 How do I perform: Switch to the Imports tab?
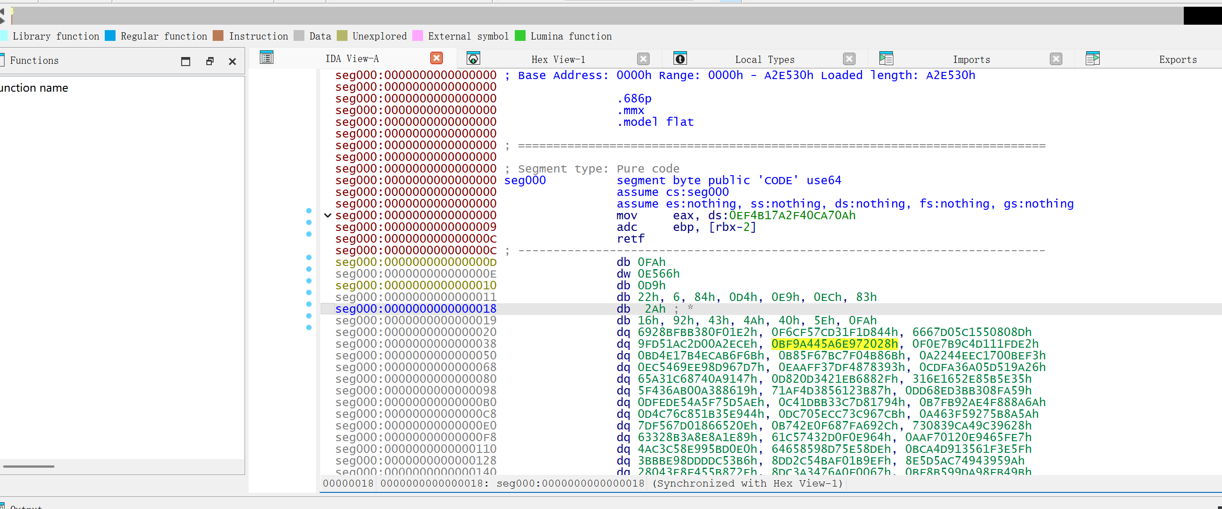(971, 60)
